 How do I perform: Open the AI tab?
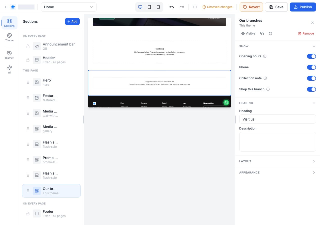9,69
